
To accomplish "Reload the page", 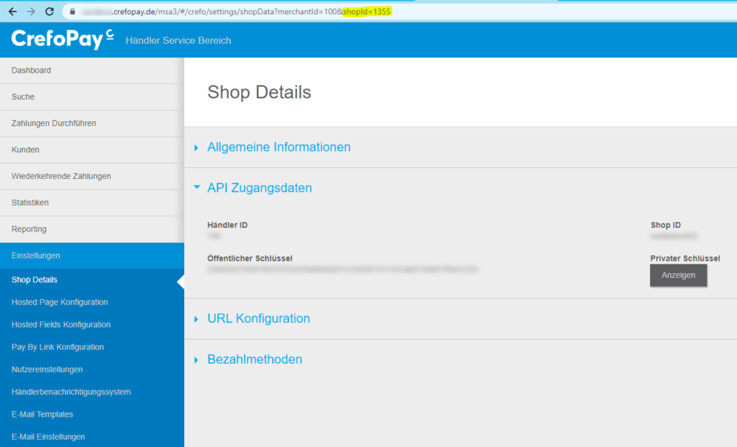I will 48,11.
